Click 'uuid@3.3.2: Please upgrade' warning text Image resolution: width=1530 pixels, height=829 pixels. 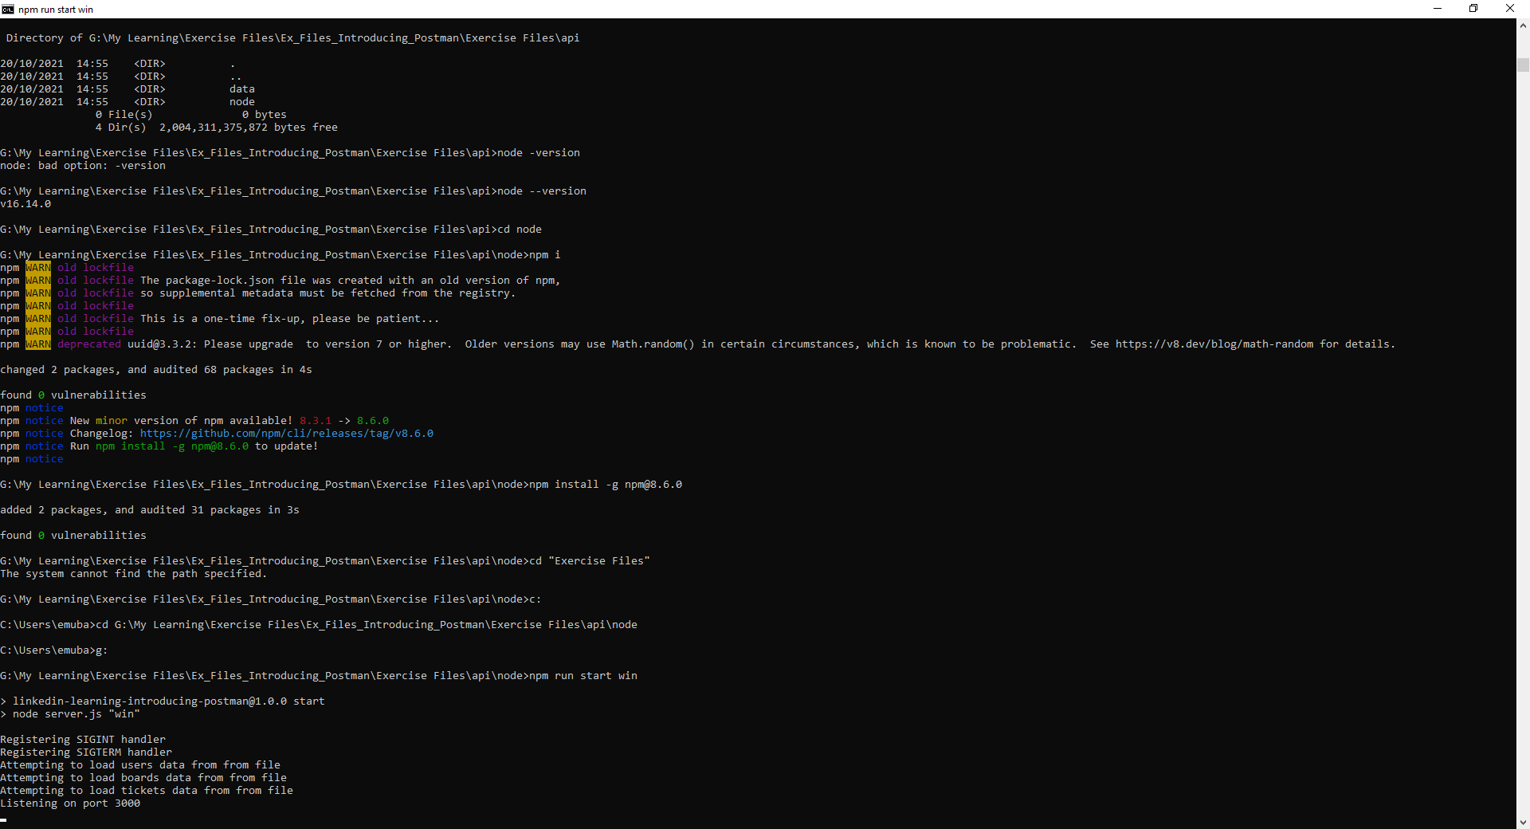(x=210, y=344)
